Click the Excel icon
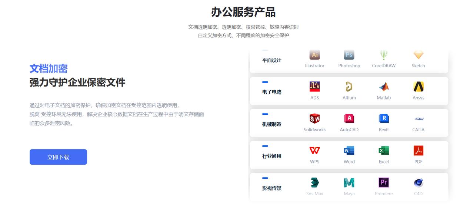 (x=384, y=151)
